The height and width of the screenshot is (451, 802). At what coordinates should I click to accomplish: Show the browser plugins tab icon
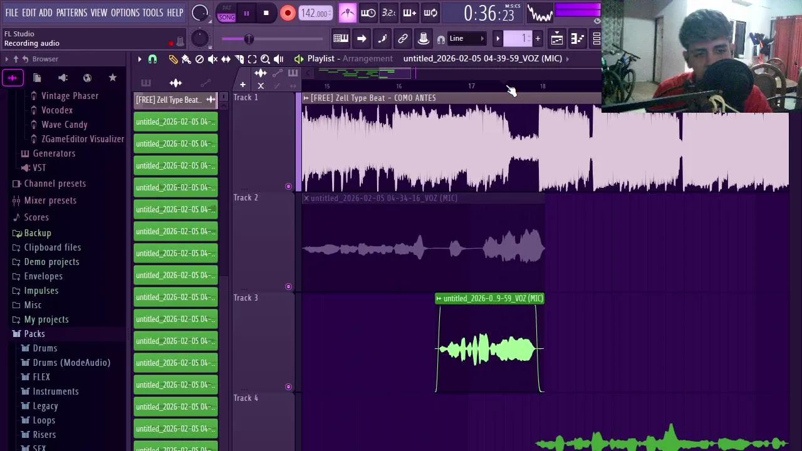pyautogui.click(x=63, y=78)
